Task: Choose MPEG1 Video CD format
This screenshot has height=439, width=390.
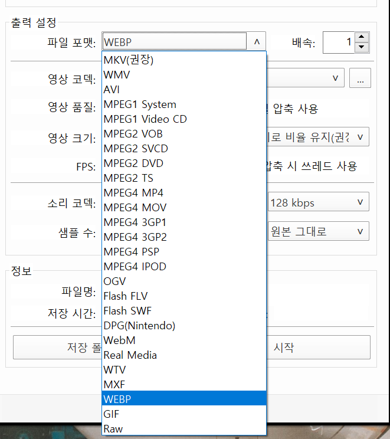Action: pos(184,119)
